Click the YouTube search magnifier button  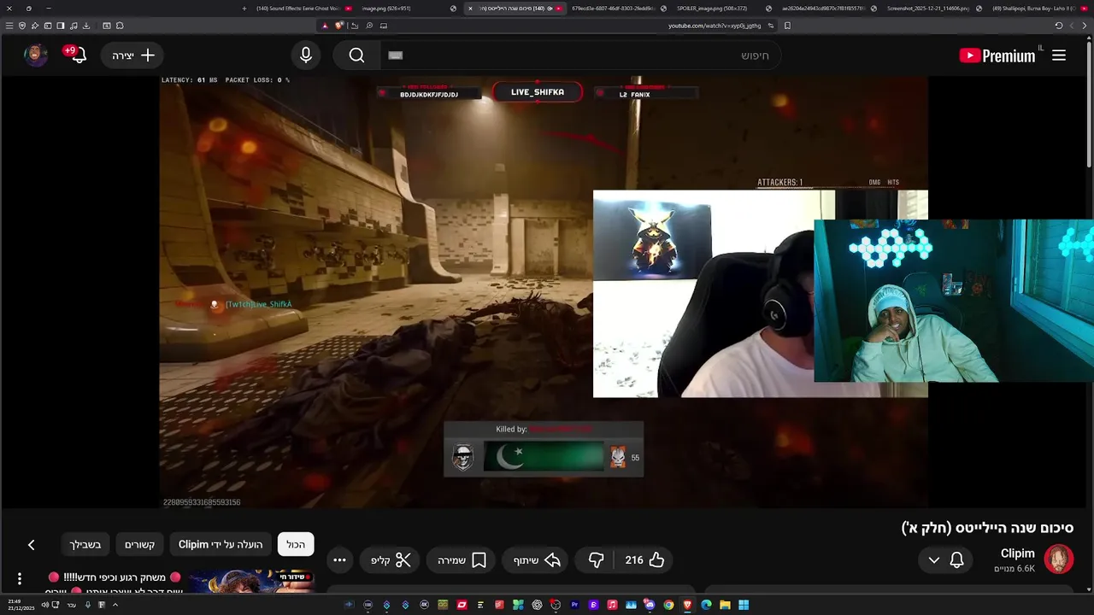pyautogui.click(x=356, y=56)
